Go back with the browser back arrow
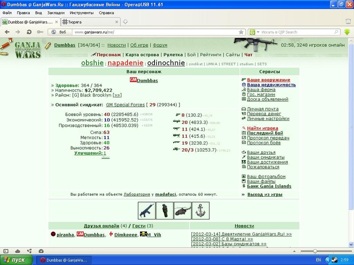This screenshot has width=354, height=265. (7, 32)
